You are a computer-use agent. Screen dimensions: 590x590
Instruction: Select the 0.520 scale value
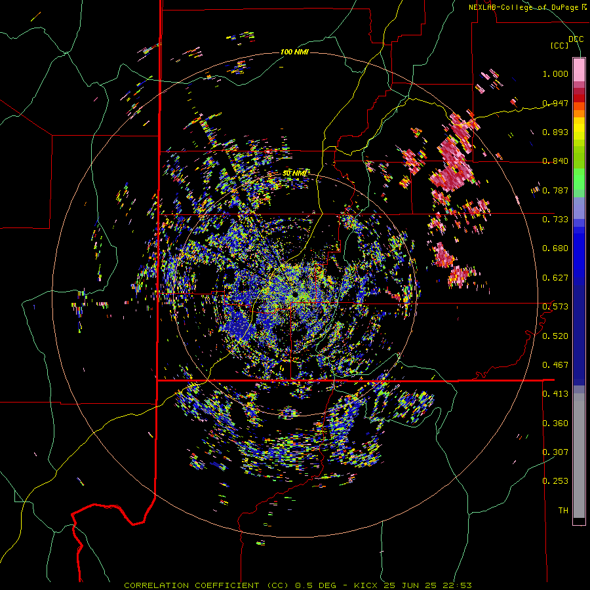pos(555,336)
